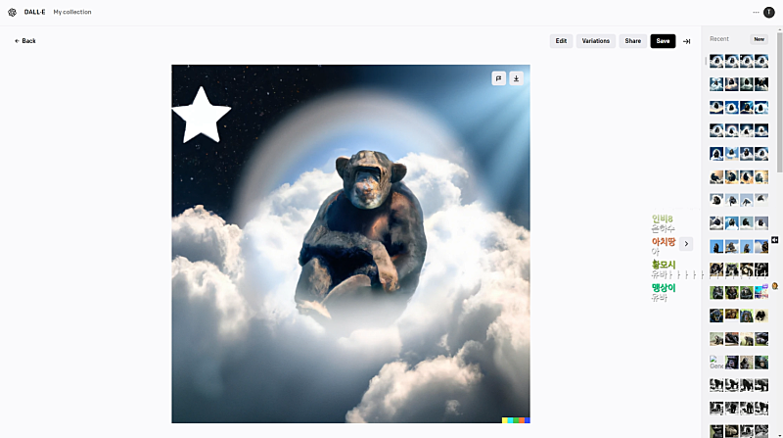The height and width of the screenshot is (438, 783).
Task: Download the generated image
Action: (x=517, y=78)
